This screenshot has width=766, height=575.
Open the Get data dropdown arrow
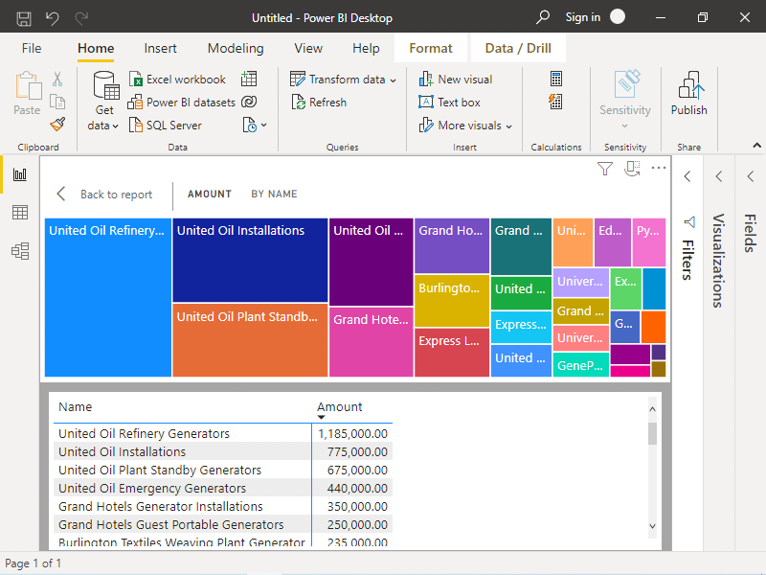point(115,126)
